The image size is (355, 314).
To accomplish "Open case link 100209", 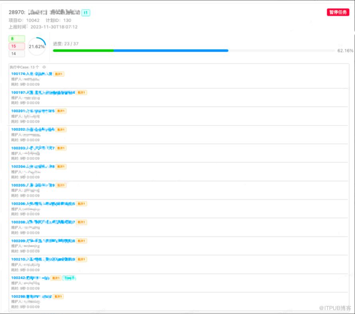I will click(x=43, y=241).
